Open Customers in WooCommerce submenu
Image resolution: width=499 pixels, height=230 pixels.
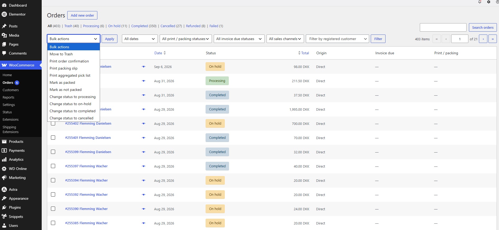11,90
